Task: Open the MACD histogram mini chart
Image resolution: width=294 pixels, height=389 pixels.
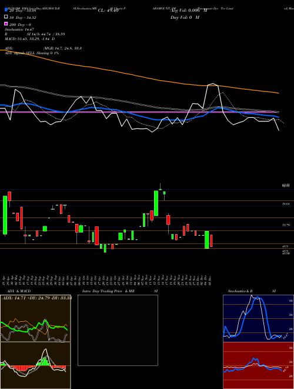Action: click(35, 365)
